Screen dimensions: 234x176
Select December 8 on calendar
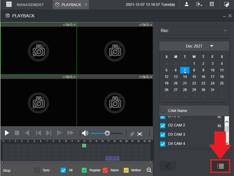click(194, 70)
